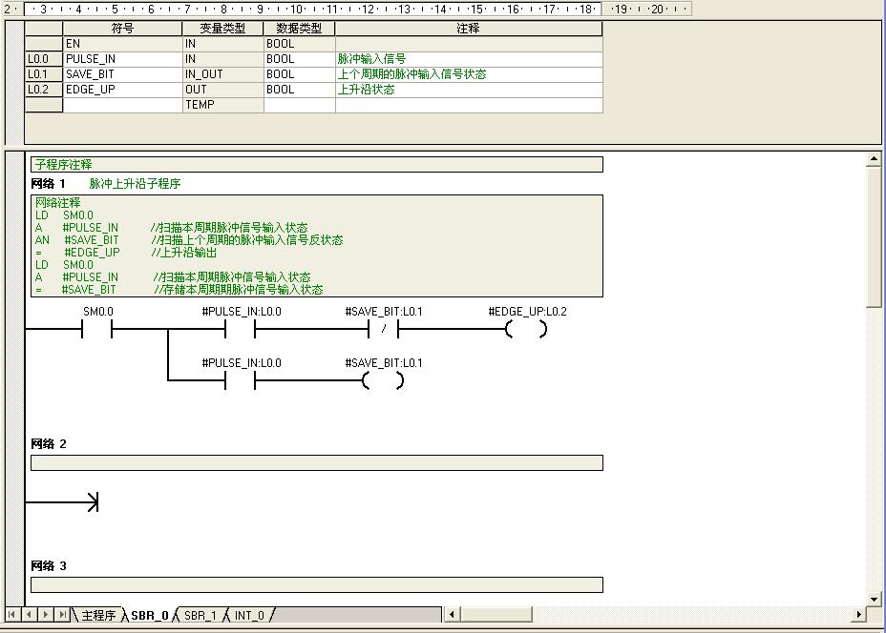
Task: Click the 脉冲输入信号 comment cell
Action: 469,59
